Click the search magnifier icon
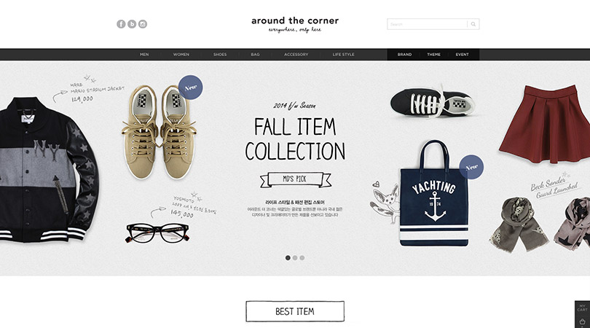Screen dimensions: 590x328 click(x=473, y=24)
